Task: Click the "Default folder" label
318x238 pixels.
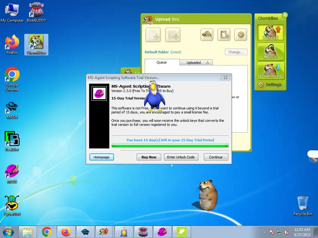Action: (x=157, y=52)
